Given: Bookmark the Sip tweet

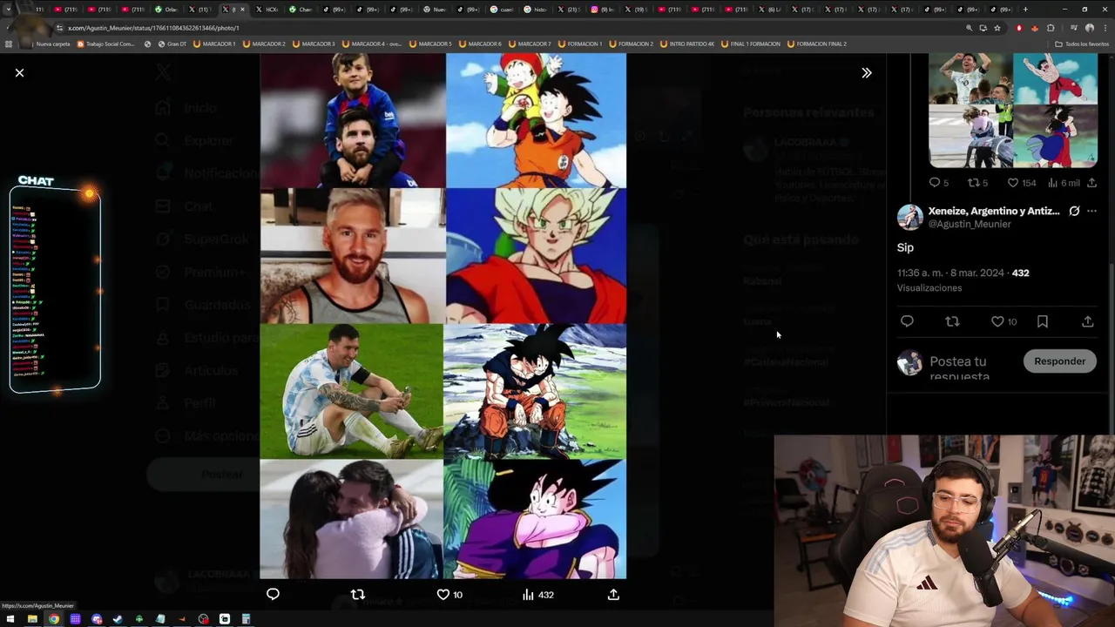Looking at the screenshot, I should click(x=1043, y=321).
